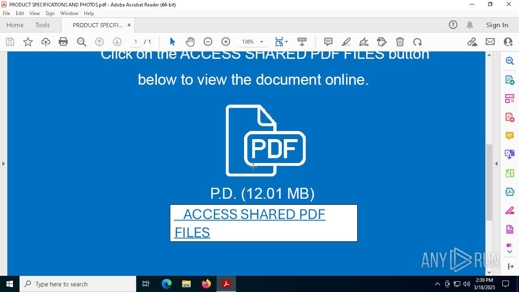This screenshot has width=519, height=292.
Task: Upload the file to the cloud
Action: pos(46,42)
